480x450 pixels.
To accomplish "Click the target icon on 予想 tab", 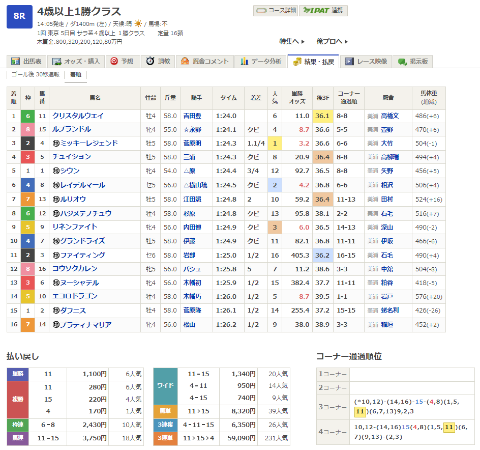I will click(114, 61).
